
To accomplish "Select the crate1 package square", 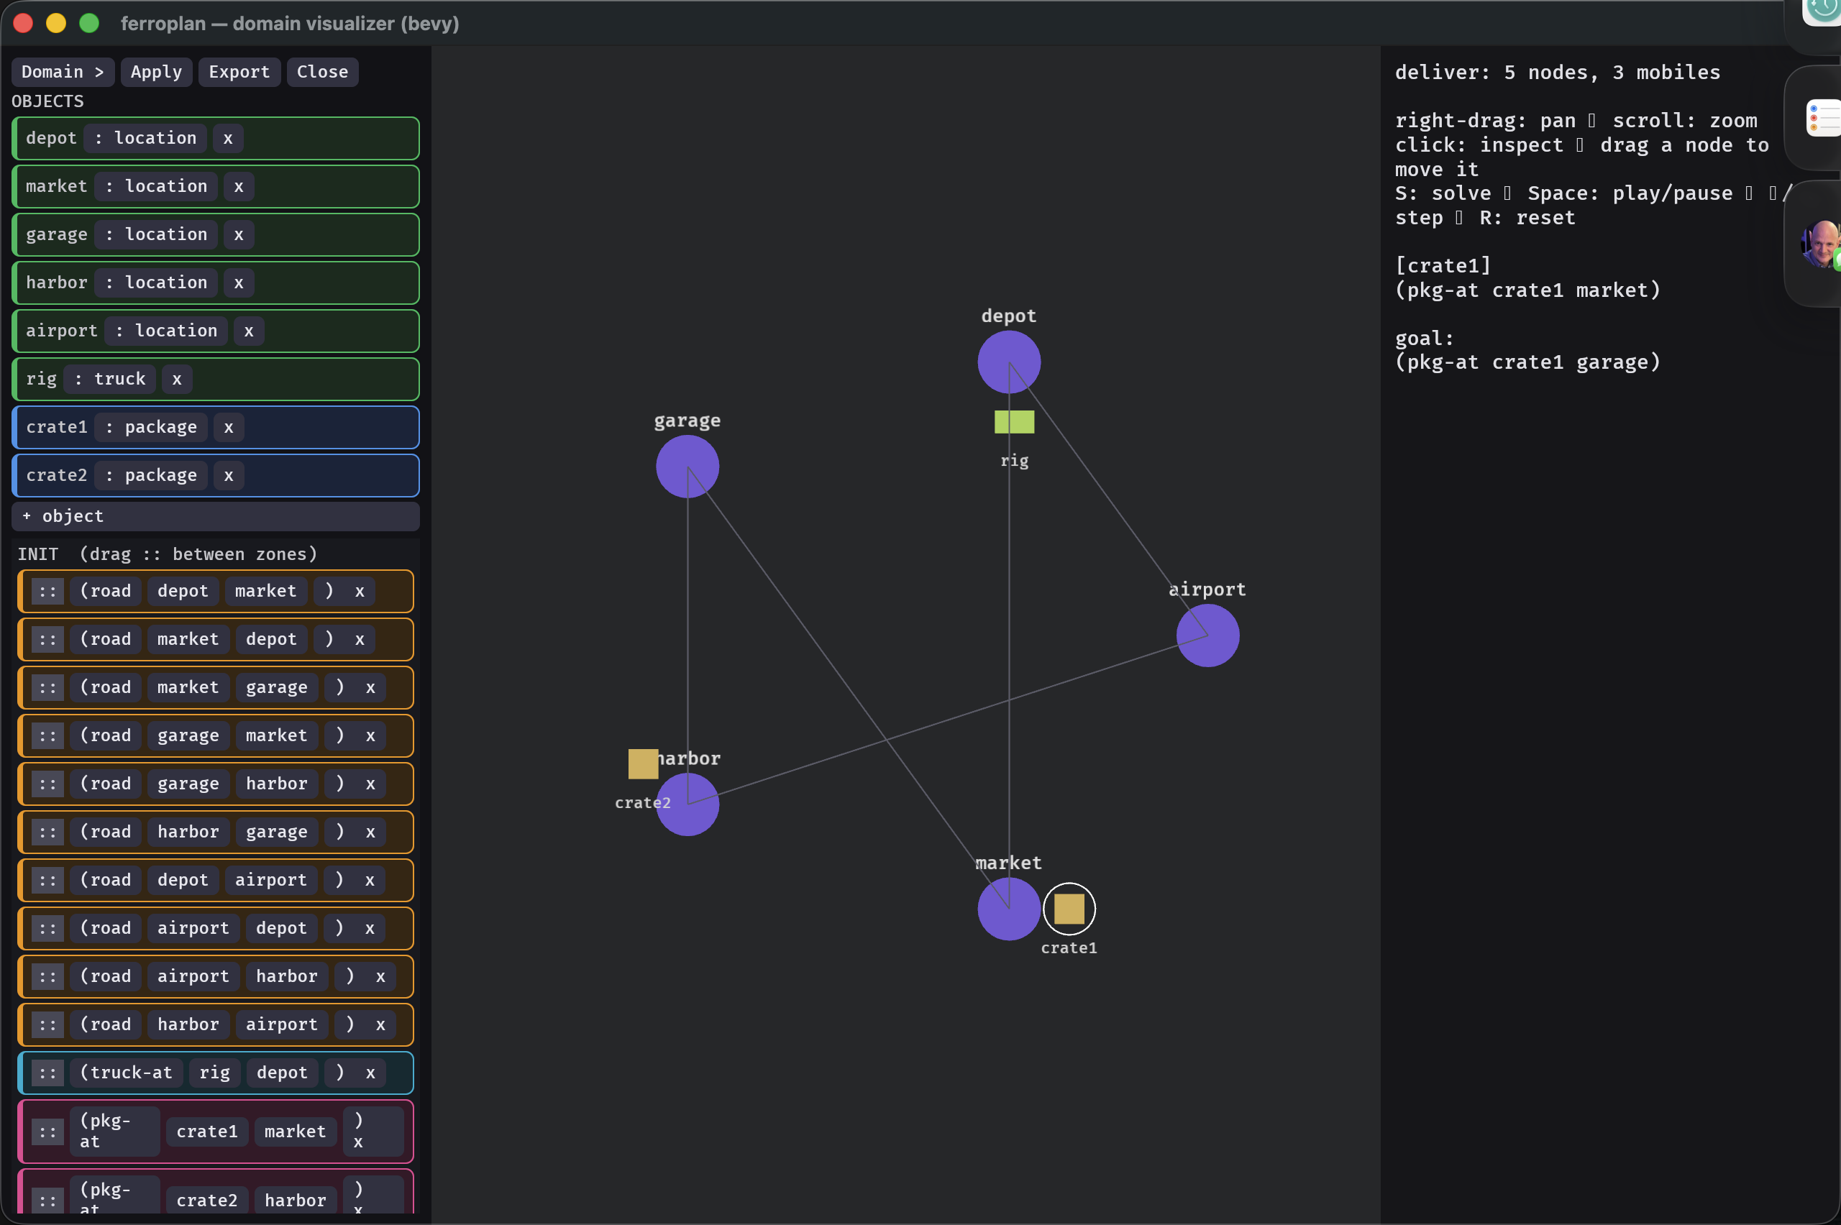I will 1069,909.
